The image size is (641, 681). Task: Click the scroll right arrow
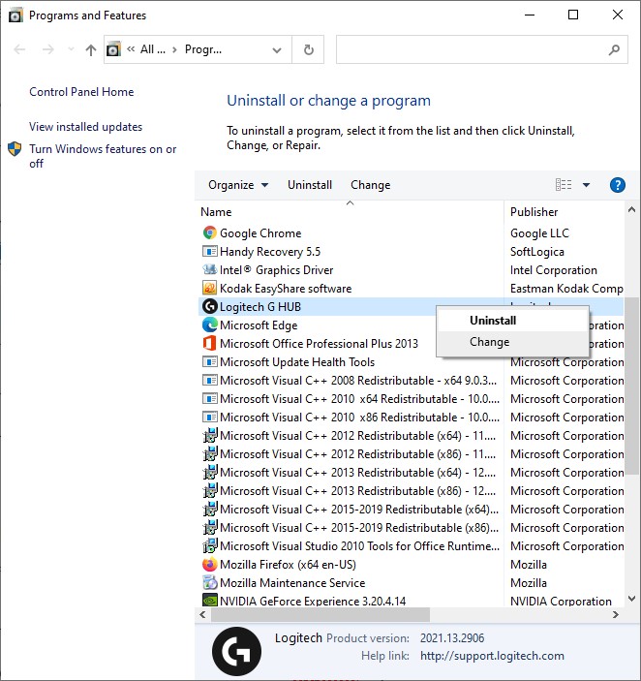click(616, 614)
